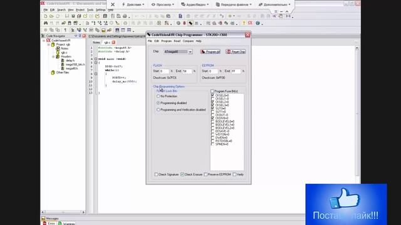Screen dimensions: 401x225
Task: Click the red bug debugger icon
Action: tap(184, 23)
